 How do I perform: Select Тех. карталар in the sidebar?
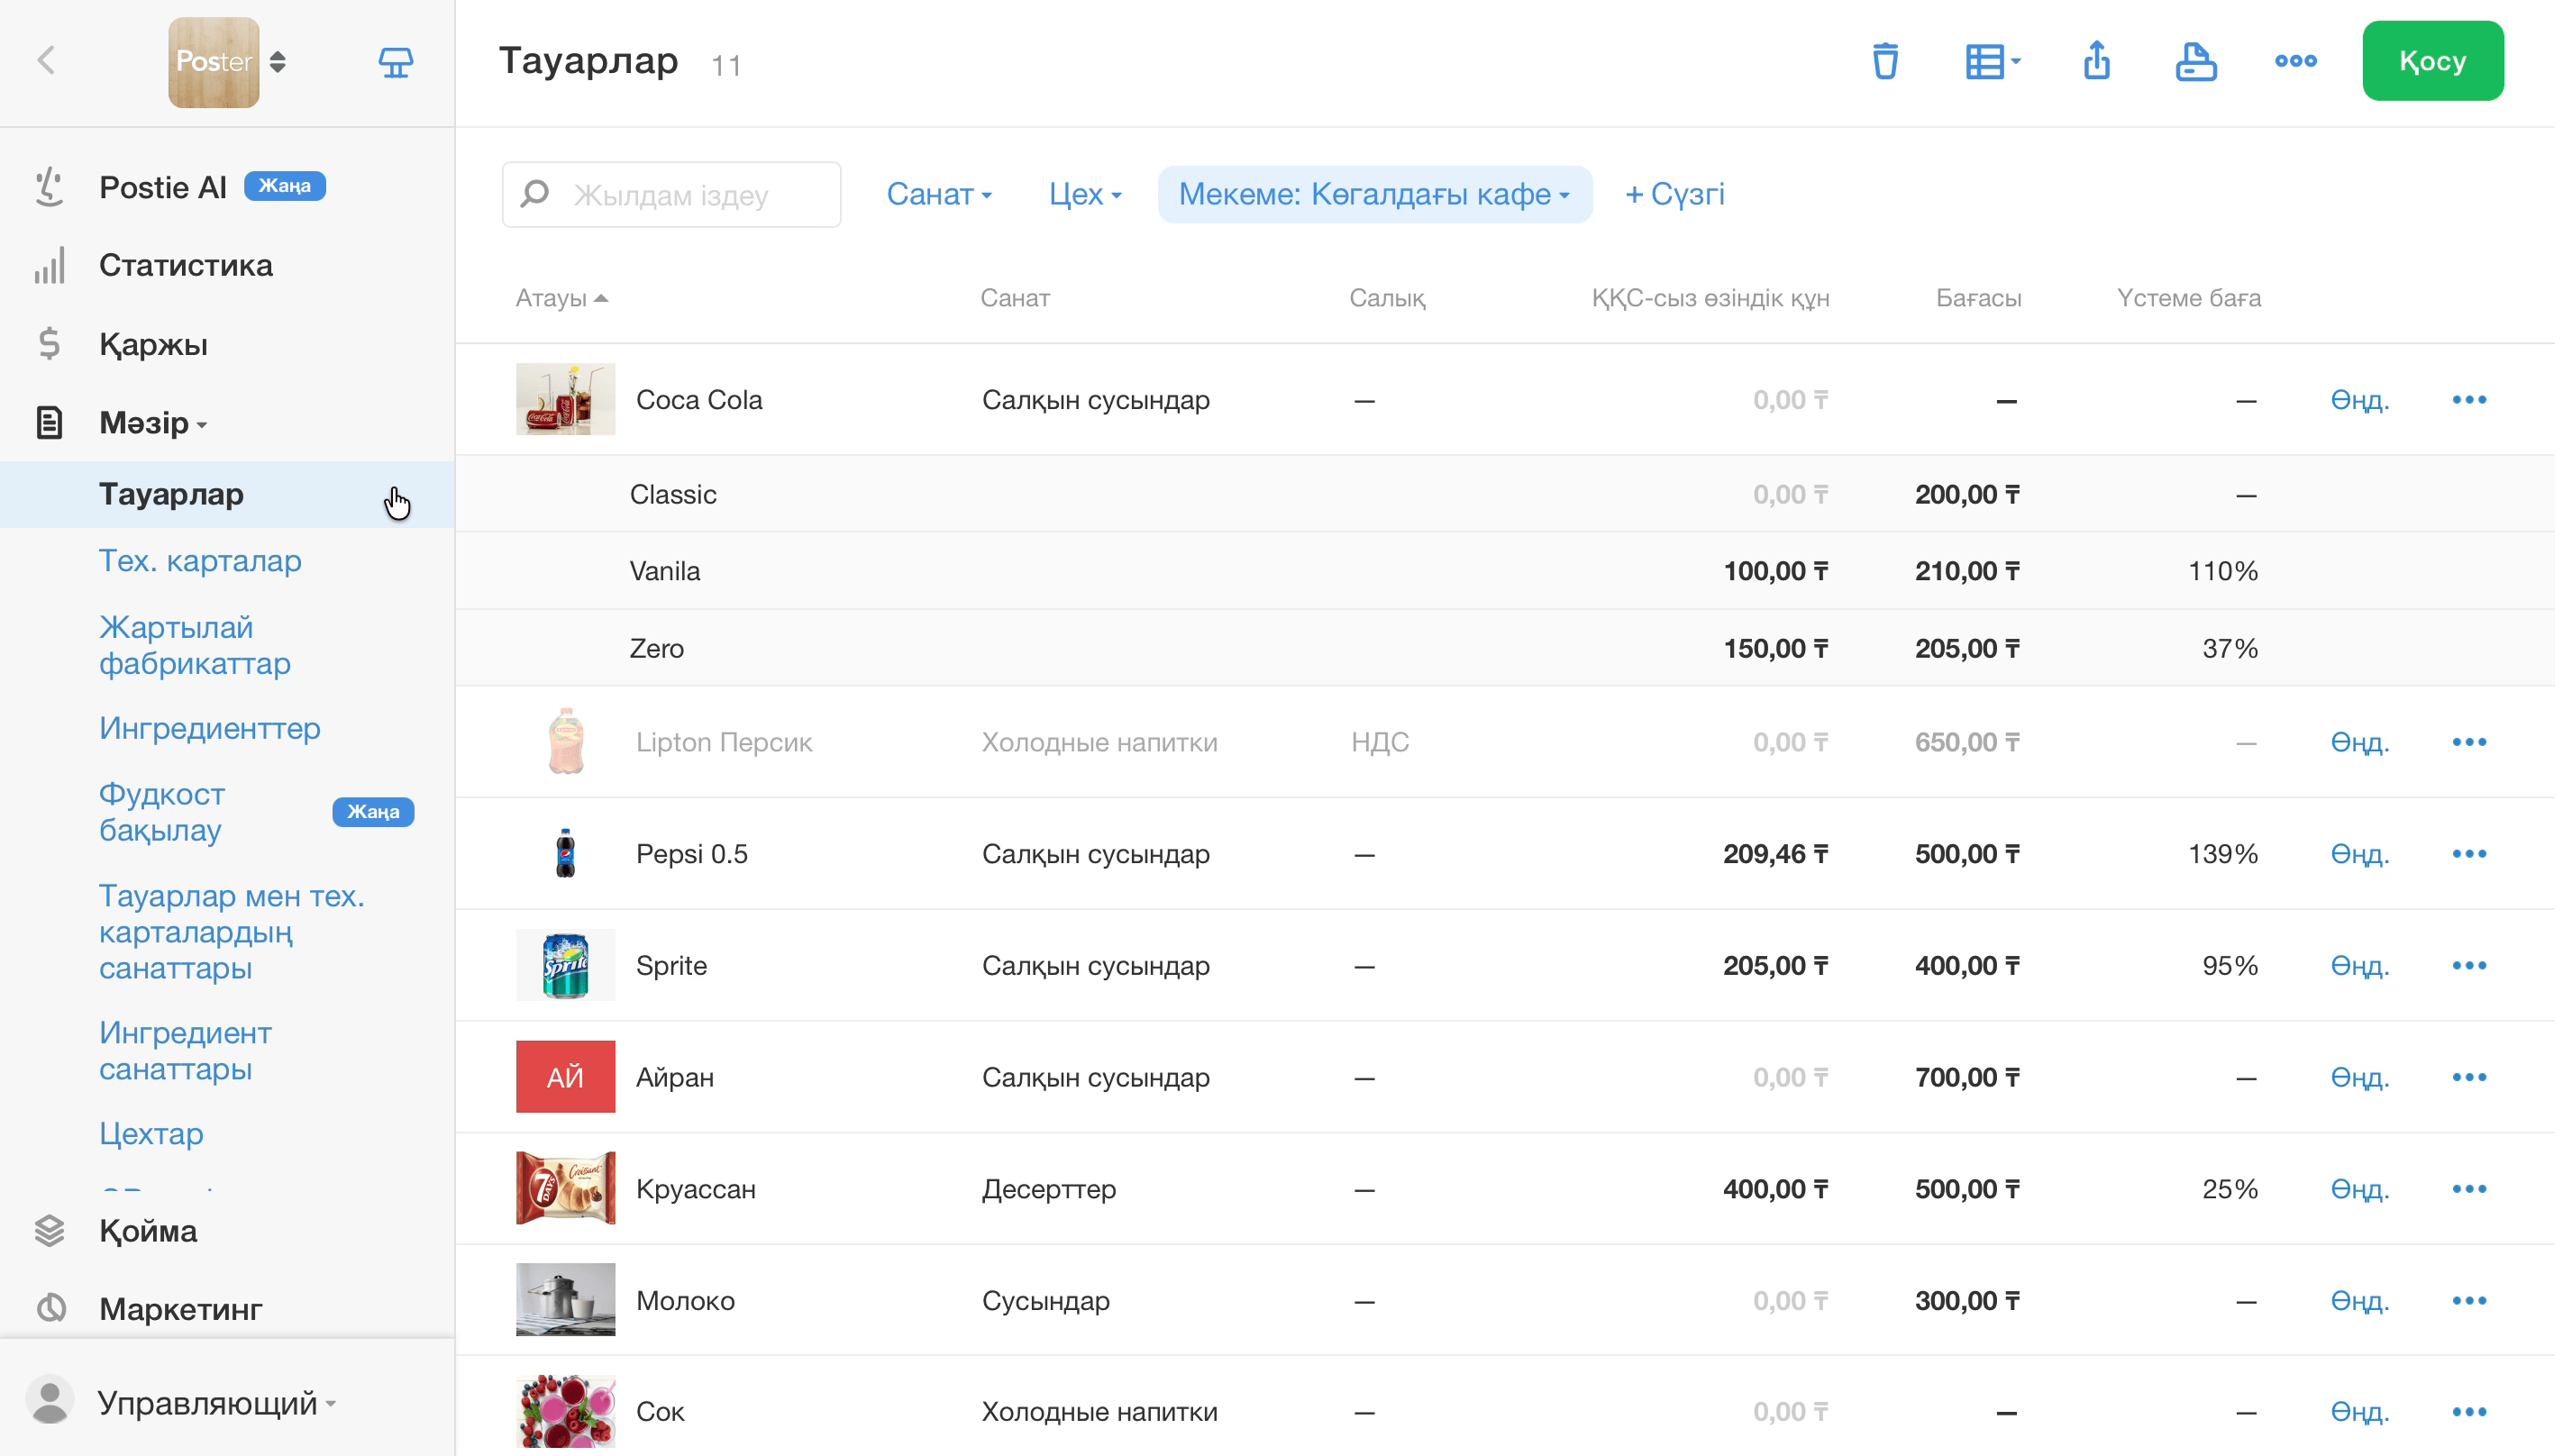coord(200,561)
